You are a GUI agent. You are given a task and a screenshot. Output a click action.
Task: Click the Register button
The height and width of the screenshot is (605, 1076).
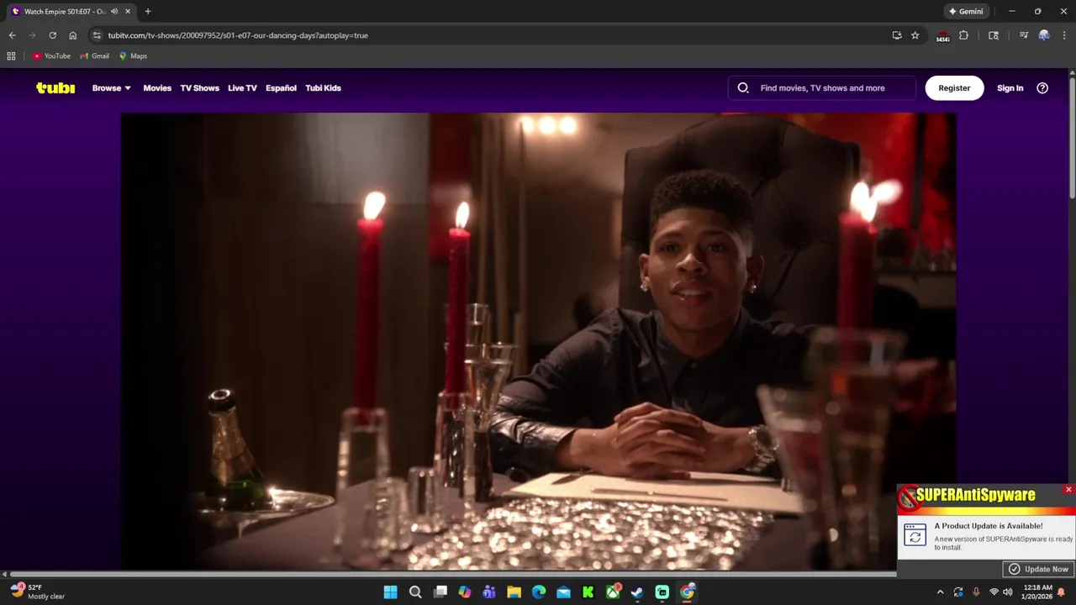coord(954,88)
